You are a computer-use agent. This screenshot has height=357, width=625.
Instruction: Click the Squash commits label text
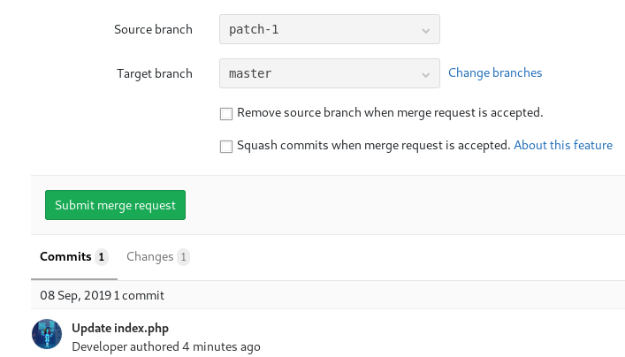coord(373,145)
